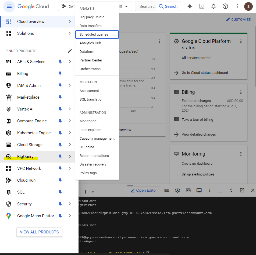256x255 pixels.
Task: Expand VPC Network submenu arrow
Action: 70,168
